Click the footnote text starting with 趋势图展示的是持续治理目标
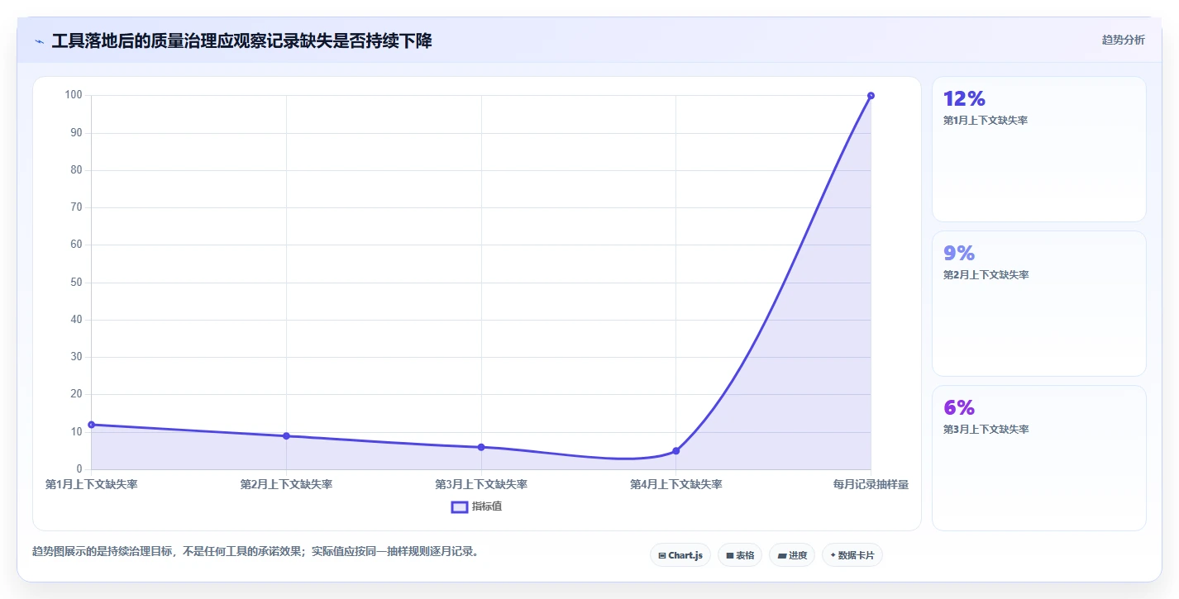Viewport: 1179px width, 599px height. [255, 551]
